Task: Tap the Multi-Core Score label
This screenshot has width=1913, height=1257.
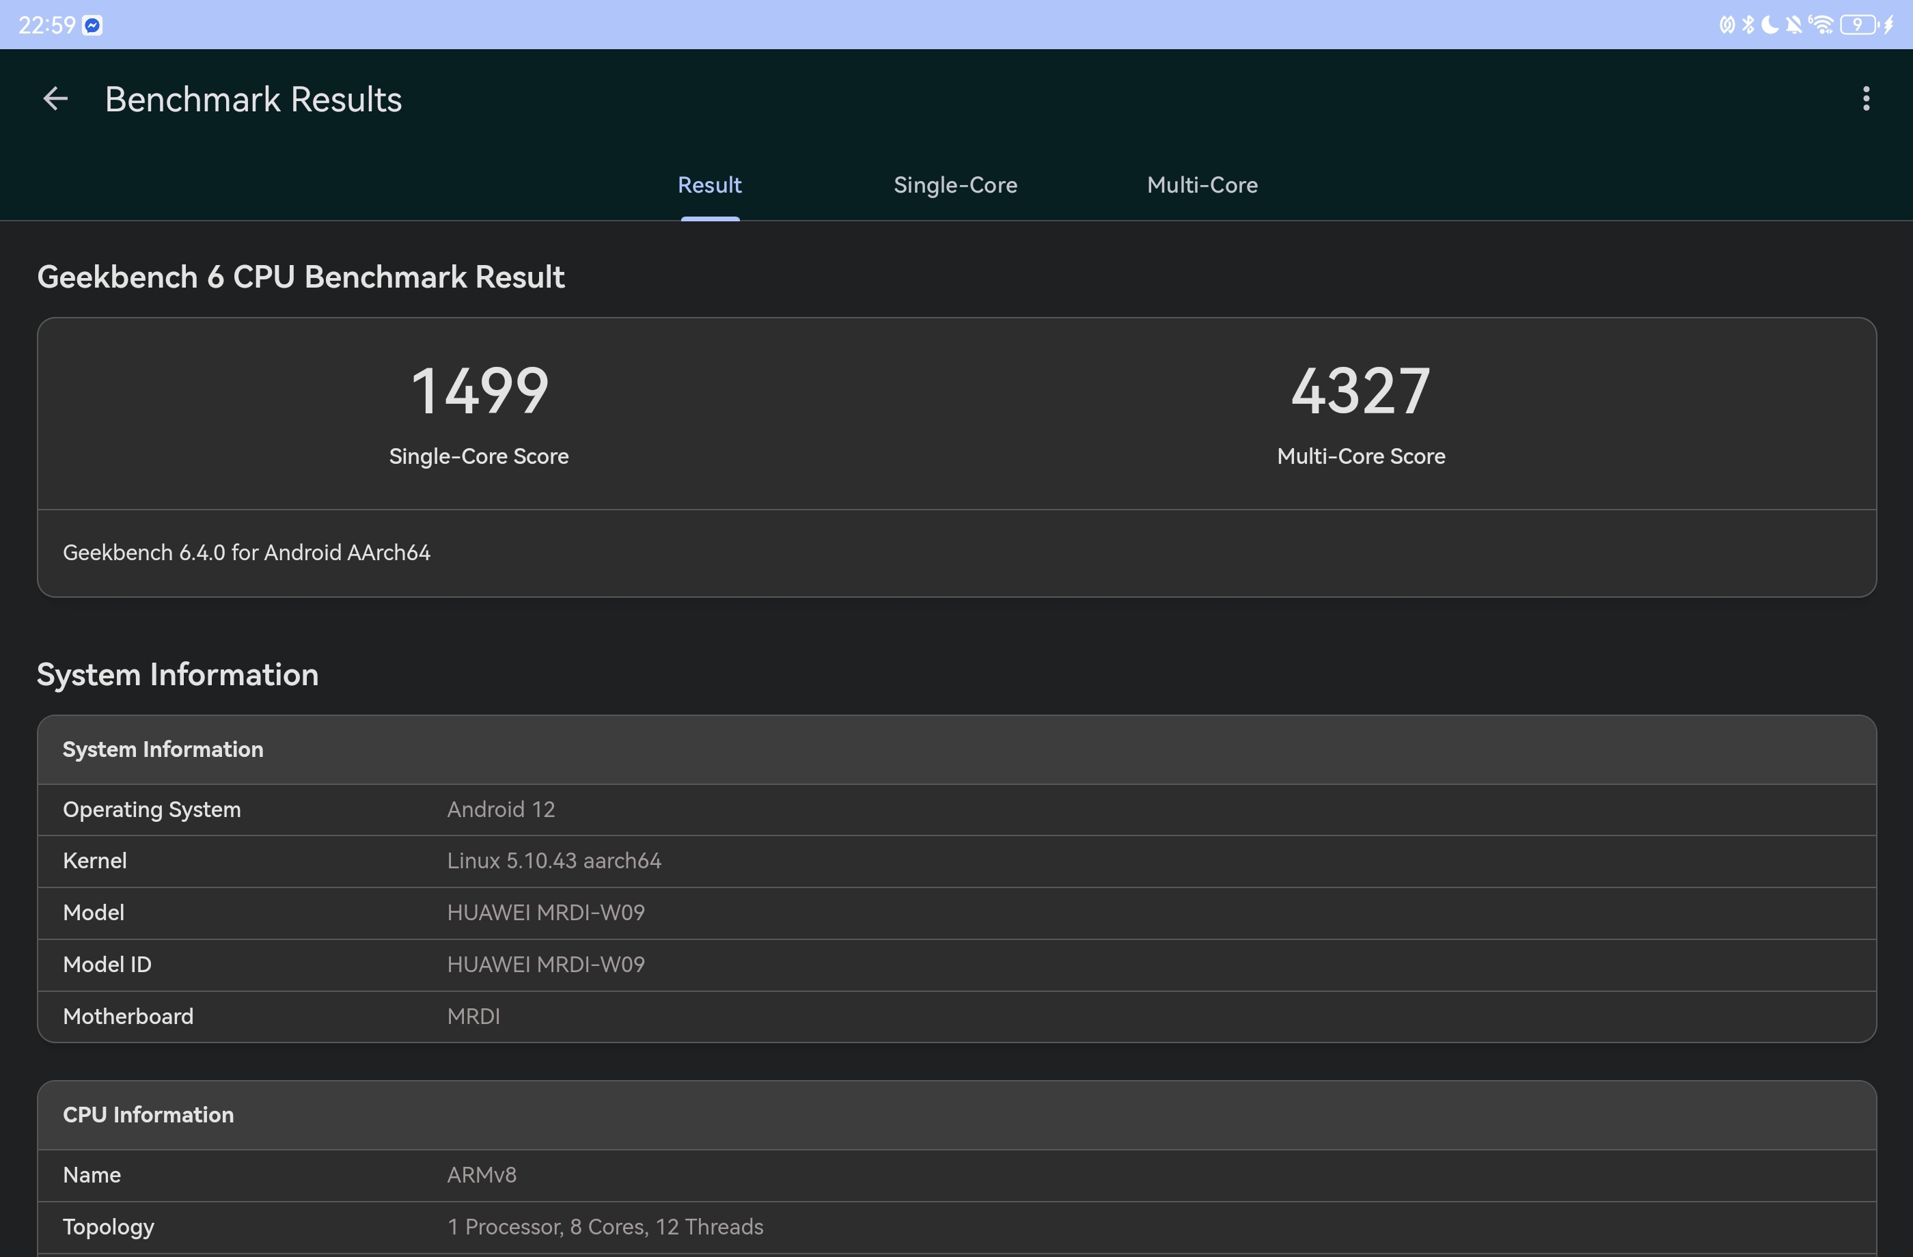Action: point(1361,456)
